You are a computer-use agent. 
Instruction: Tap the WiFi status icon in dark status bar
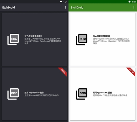pos(61,2)
